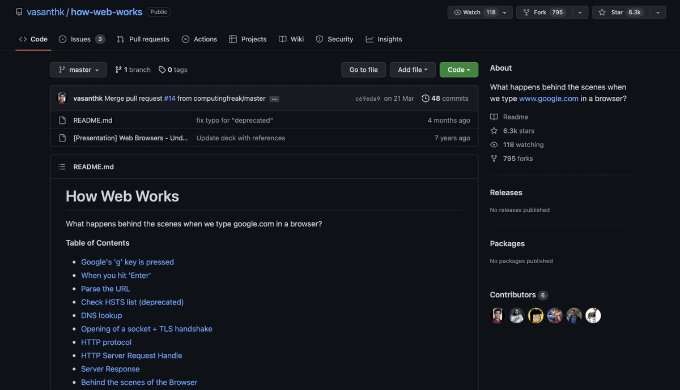Image resolution: width=680 pixels, height=390 pixels.
Task: Jump to Behind the scenes of the Browser
Action: 139,383
